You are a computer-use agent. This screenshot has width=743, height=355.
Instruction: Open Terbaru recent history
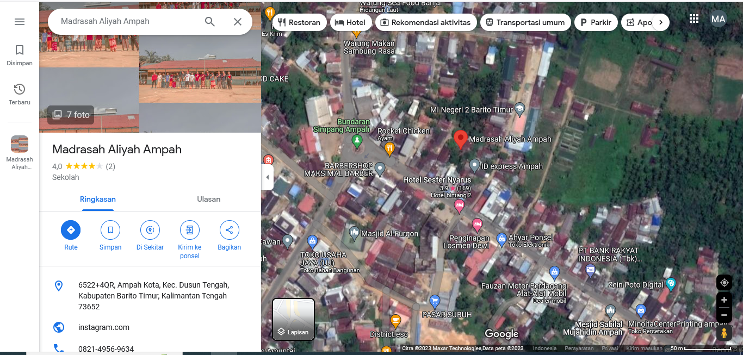click(x=20, y=94)
